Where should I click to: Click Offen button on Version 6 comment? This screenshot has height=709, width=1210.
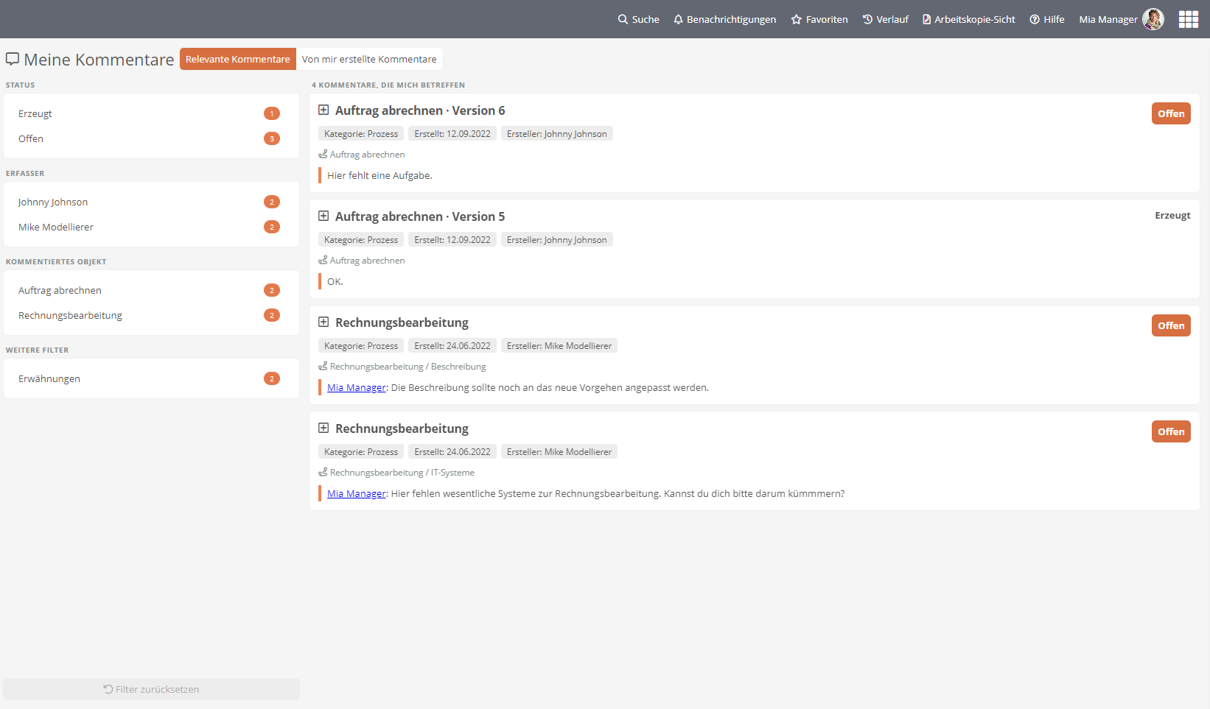[x=1171, y=113]
